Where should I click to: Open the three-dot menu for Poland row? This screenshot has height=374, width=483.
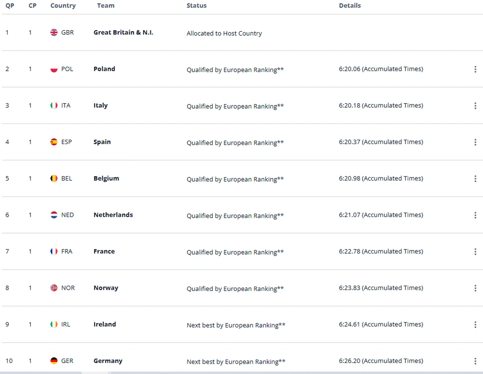[475, 69]
